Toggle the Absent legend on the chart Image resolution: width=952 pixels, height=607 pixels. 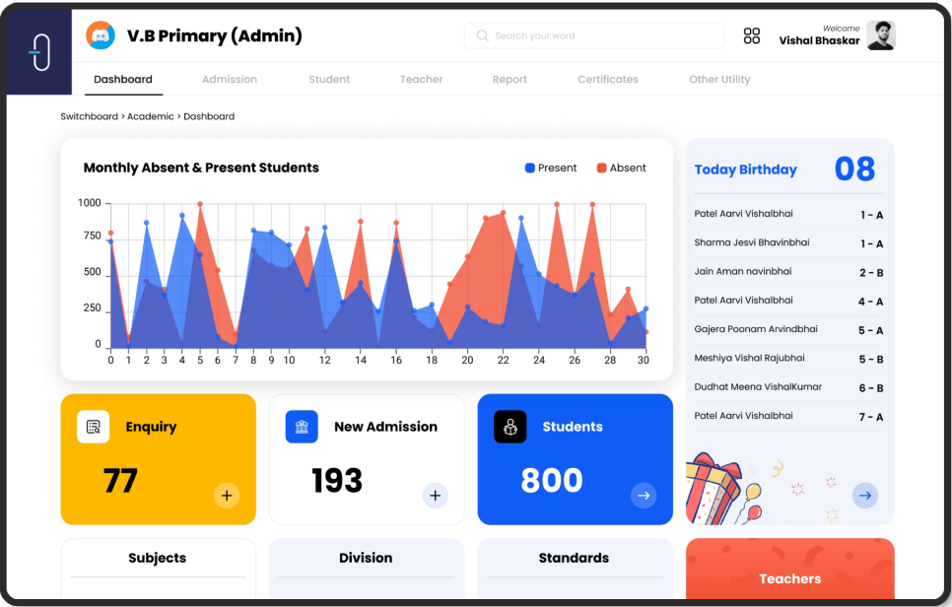(622, 168)
